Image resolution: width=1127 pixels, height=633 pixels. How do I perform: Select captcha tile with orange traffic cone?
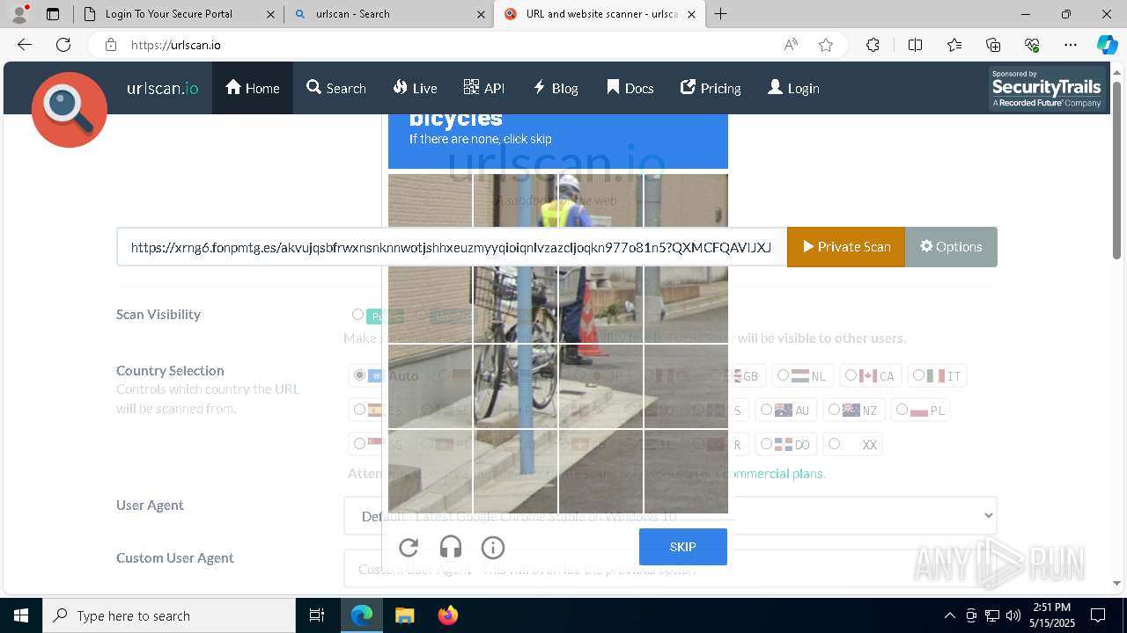pyautogui.click(x=600, y=302)
